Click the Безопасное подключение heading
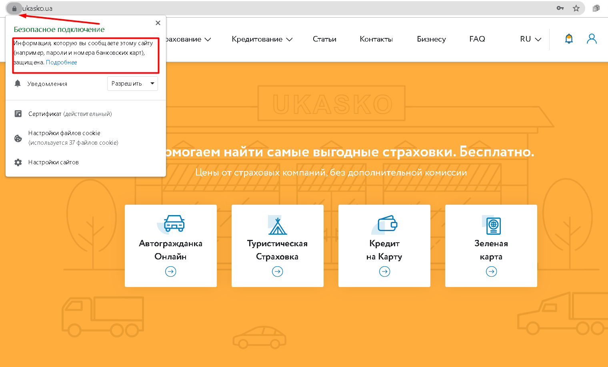608x367 pixels. coord(59,30)
